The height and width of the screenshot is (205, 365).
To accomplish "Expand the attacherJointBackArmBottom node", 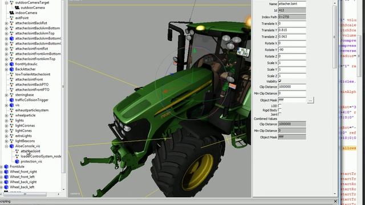I will [x=6, y=28].
